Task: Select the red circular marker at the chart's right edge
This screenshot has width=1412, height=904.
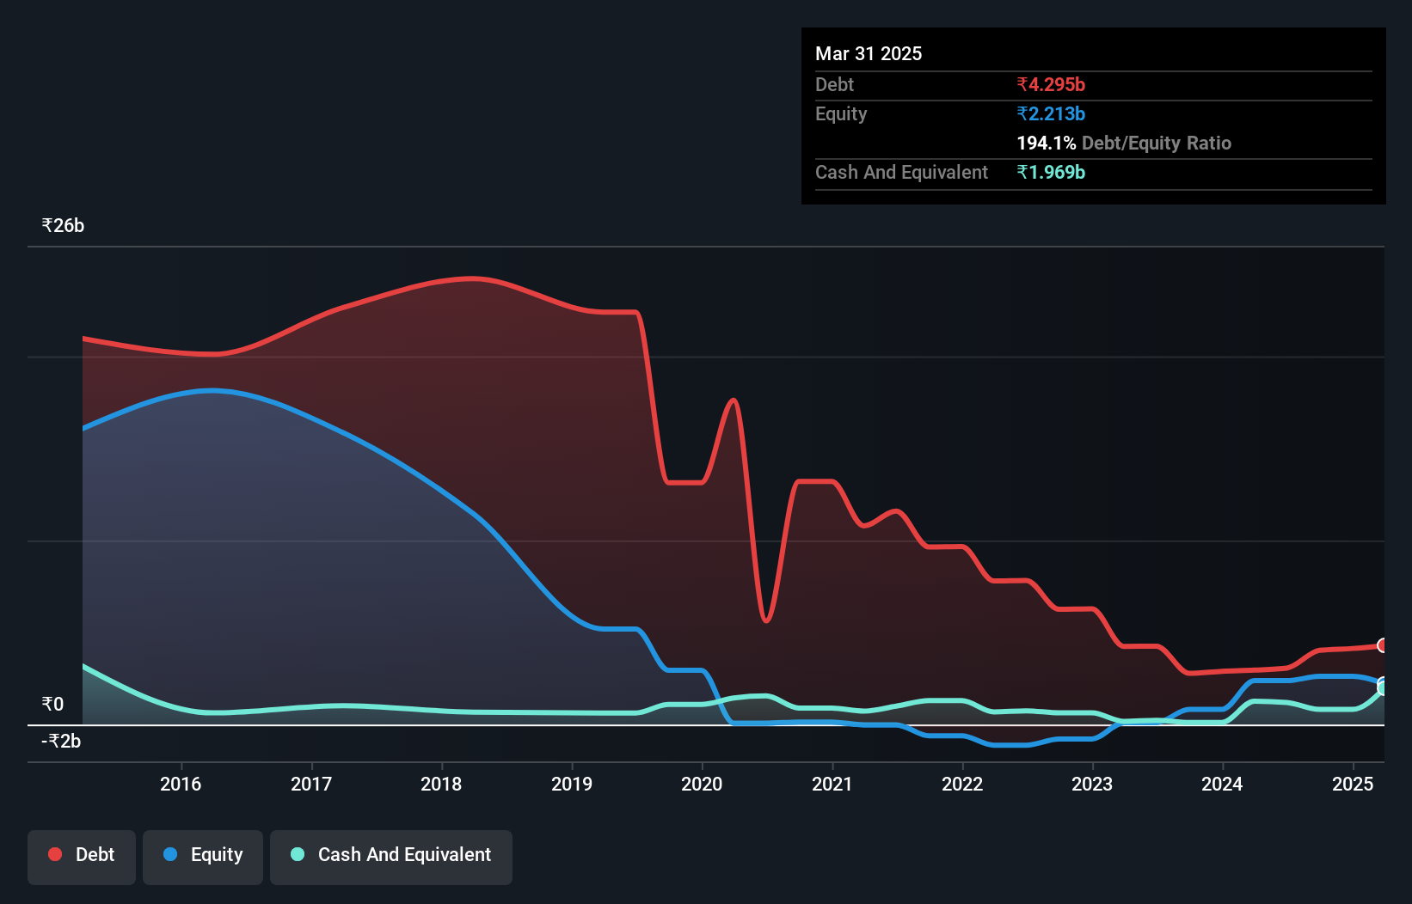Action: (x=1383, y=645)
